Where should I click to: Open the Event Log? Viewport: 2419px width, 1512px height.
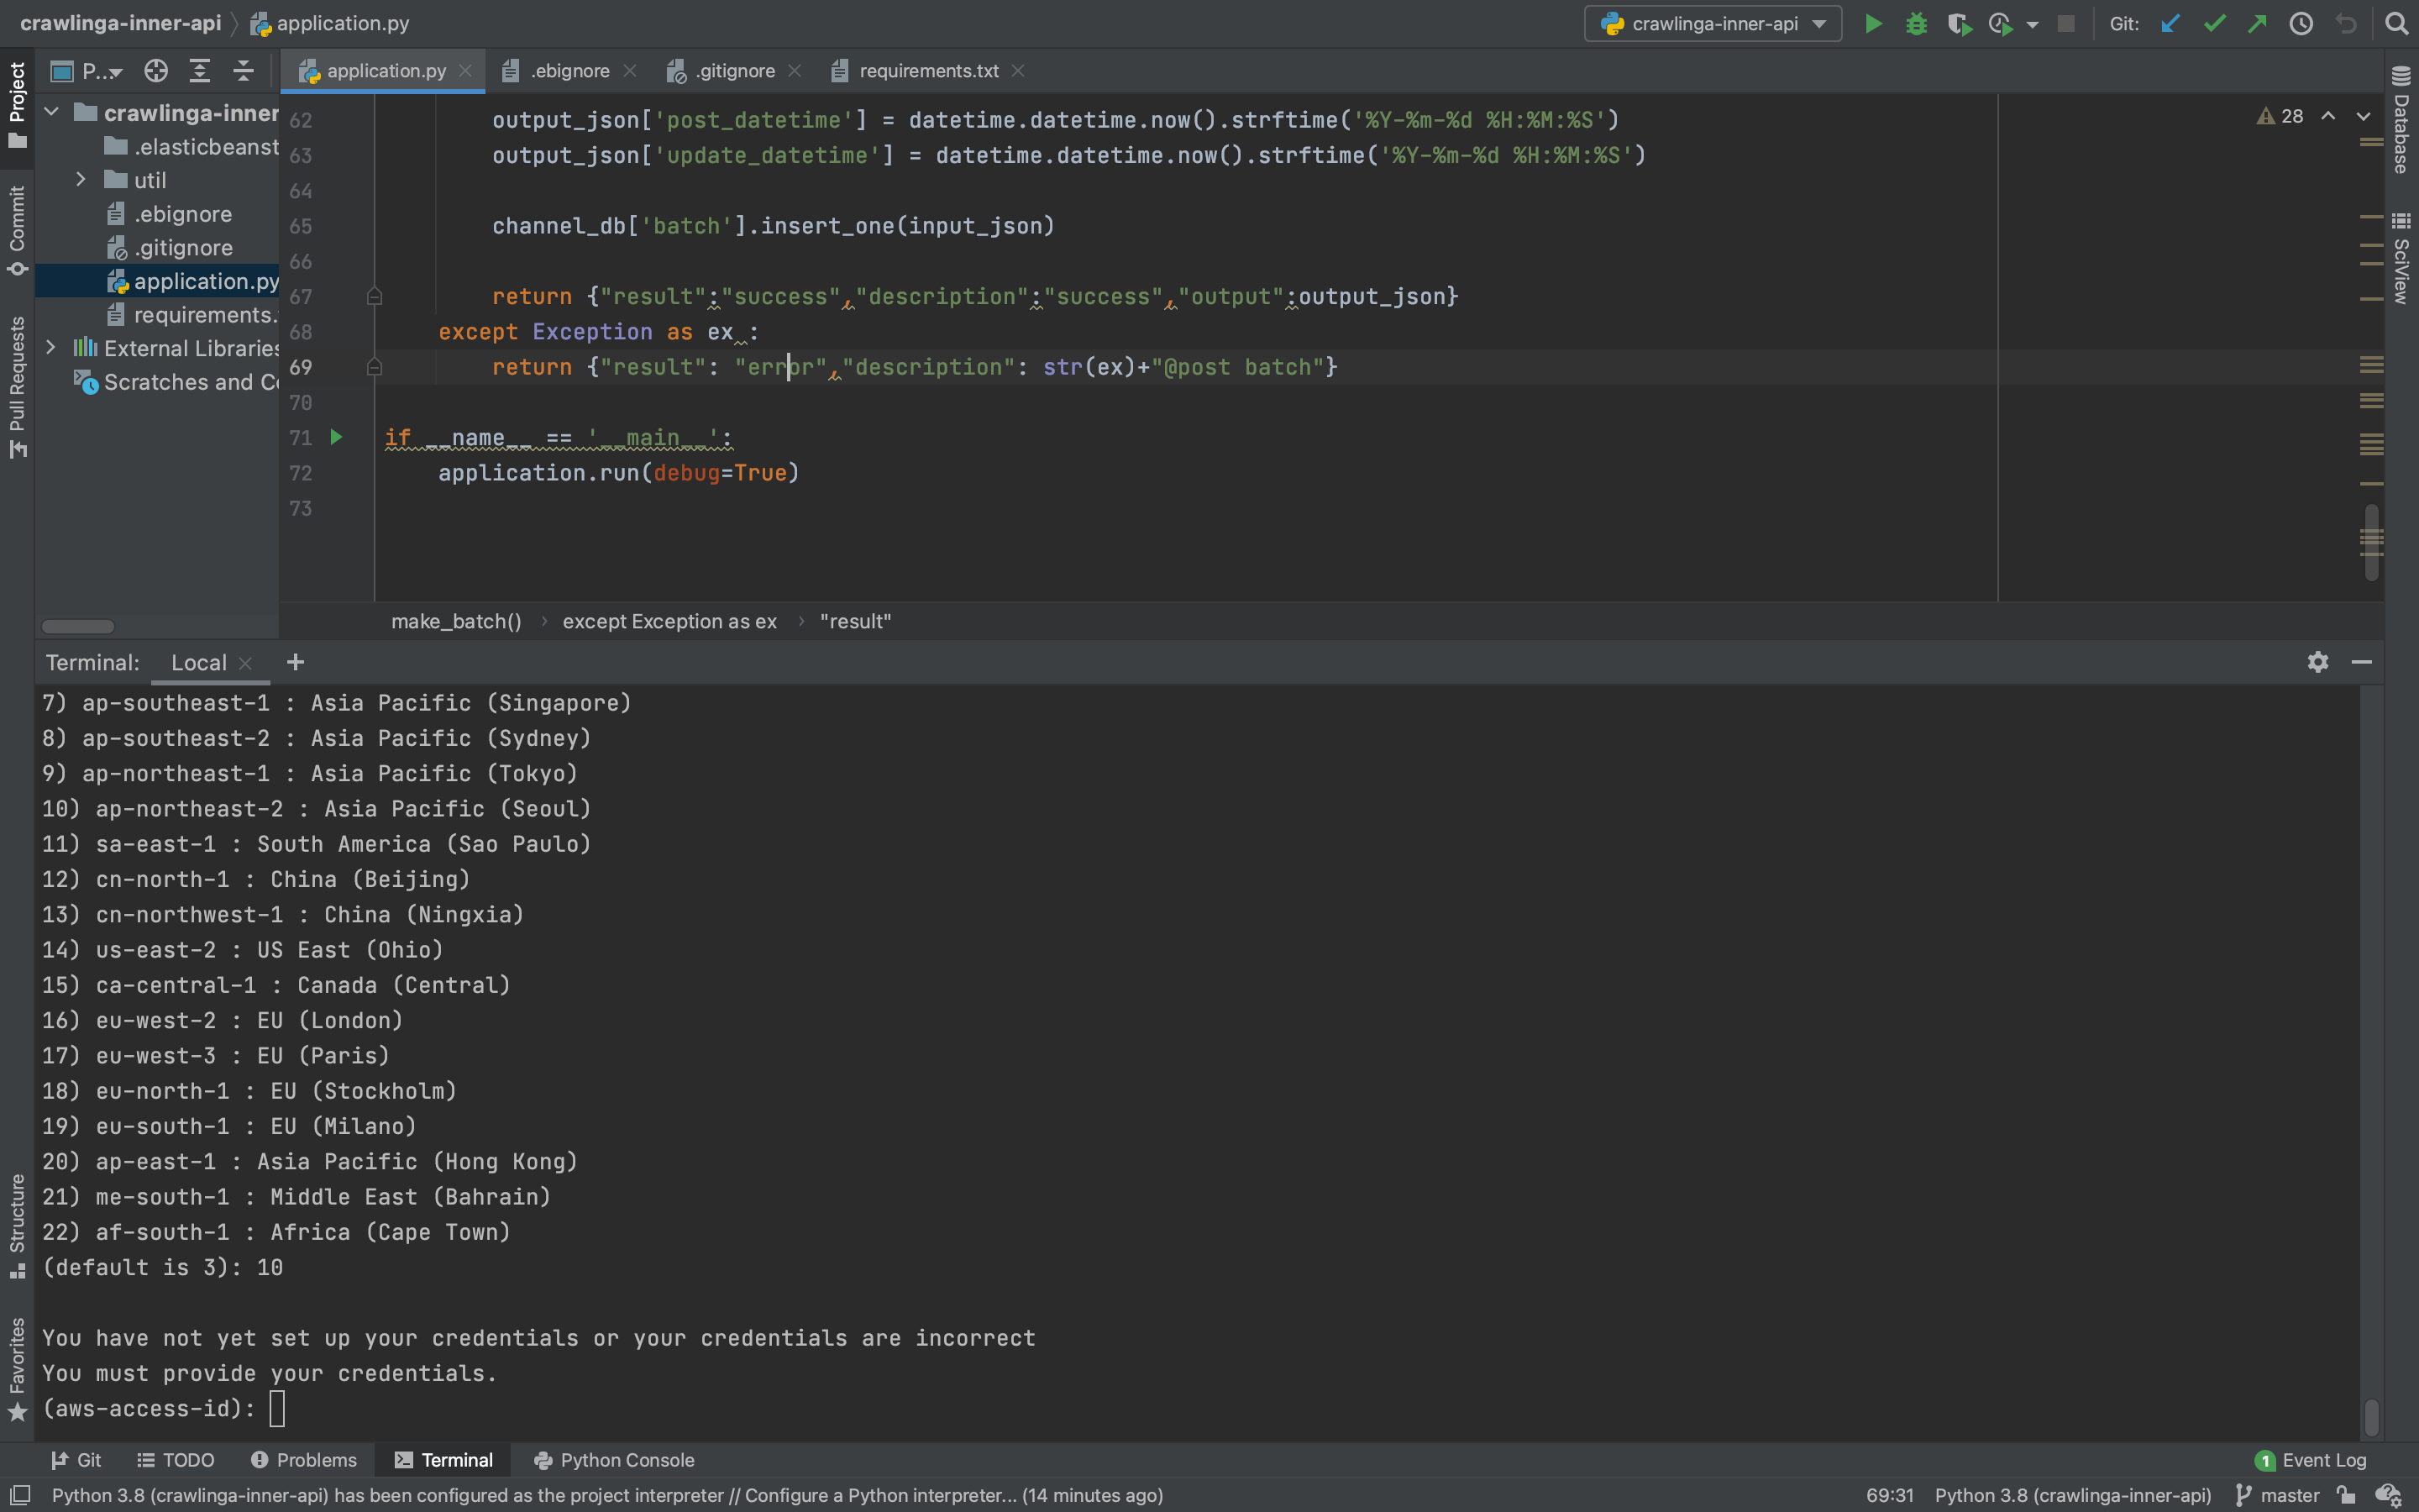[2311, 1460]
